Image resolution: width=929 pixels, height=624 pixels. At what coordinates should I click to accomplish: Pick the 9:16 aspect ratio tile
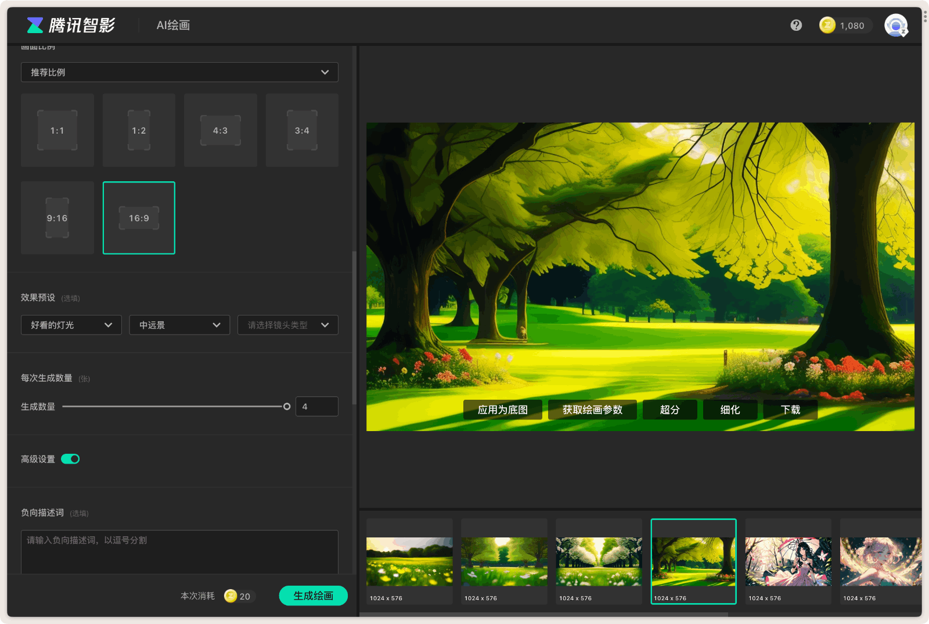tap(57, 218)
